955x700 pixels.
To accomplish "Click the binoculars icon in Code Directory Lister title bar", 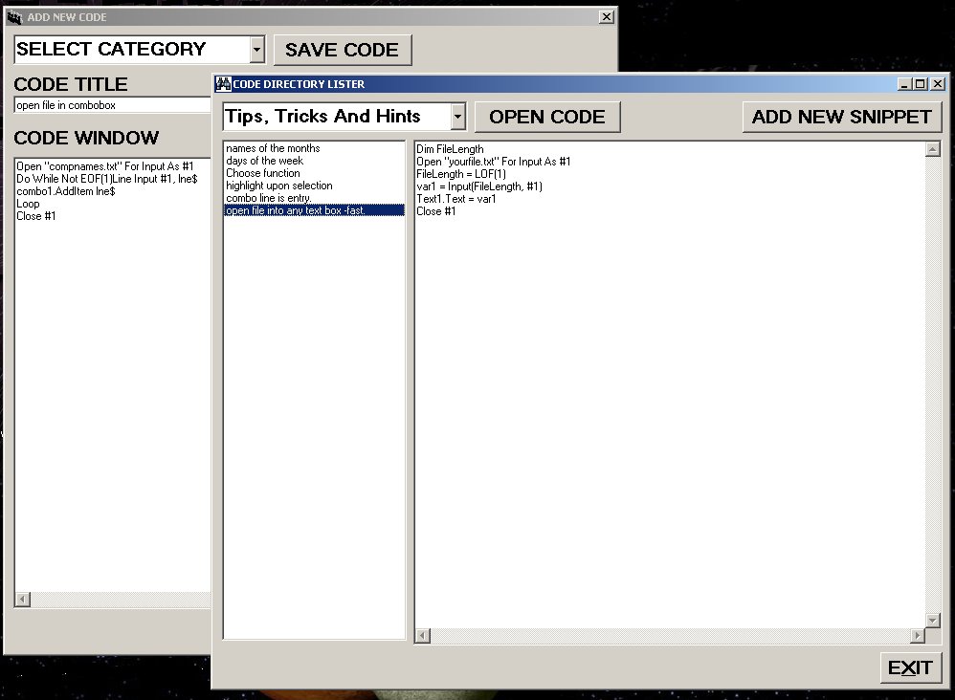I will tap(224, 84).
